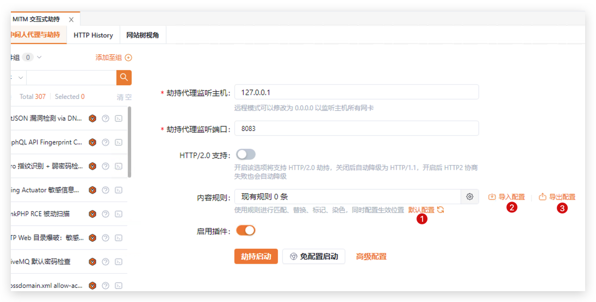Click 添加至组 plus icon
This screenshot has height=302, width=596.
coord(128,58)
